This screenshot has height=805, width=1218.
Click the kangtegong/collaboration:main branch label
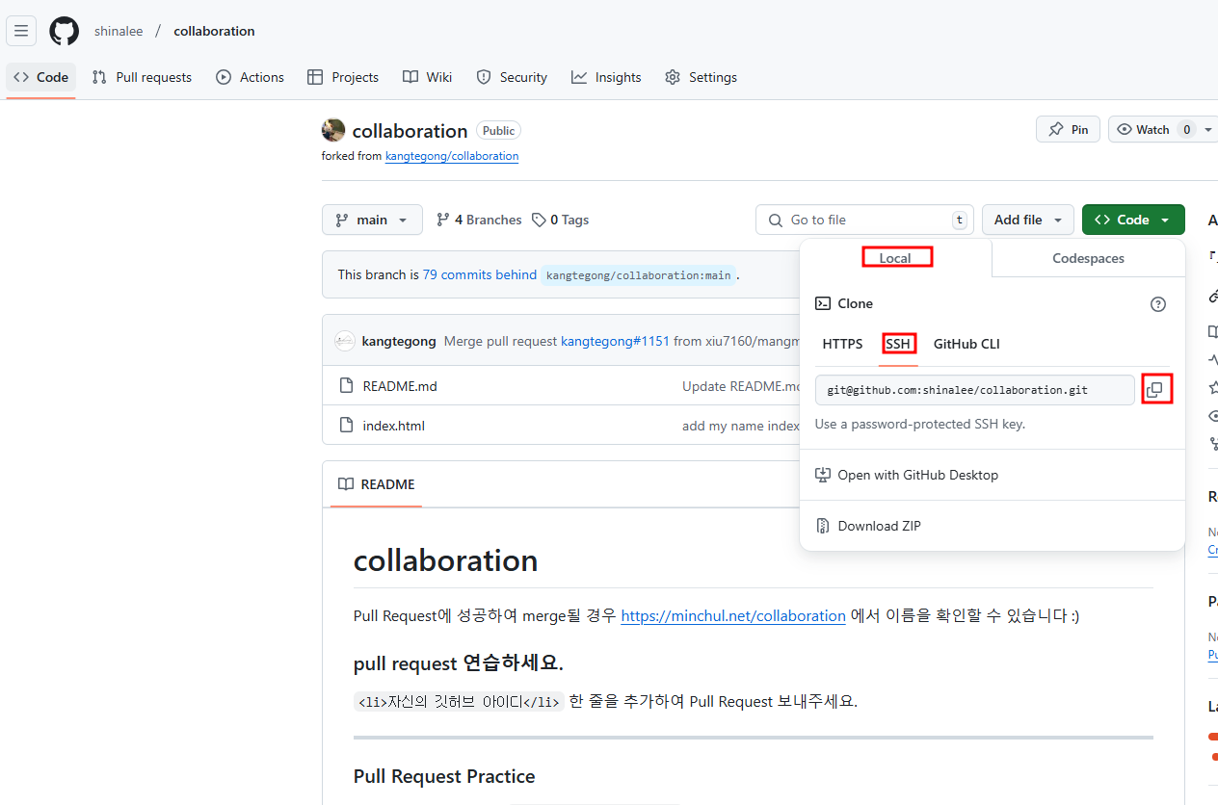click(639, 275)
